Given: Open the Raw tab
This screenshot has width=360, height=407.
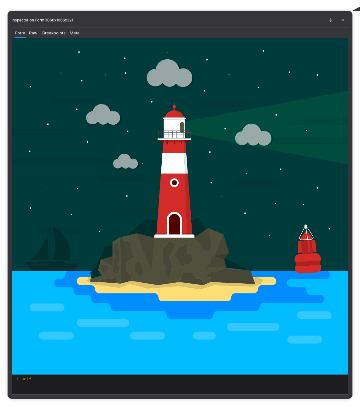Looking at the screenshot, I should tap(33, 33).
